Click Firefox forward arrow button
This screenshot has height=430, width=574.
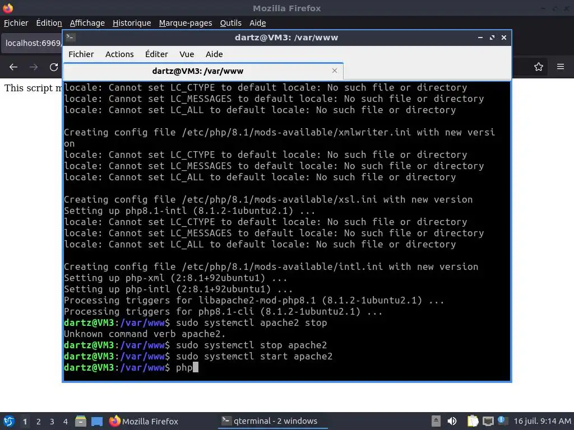(34, 67)
